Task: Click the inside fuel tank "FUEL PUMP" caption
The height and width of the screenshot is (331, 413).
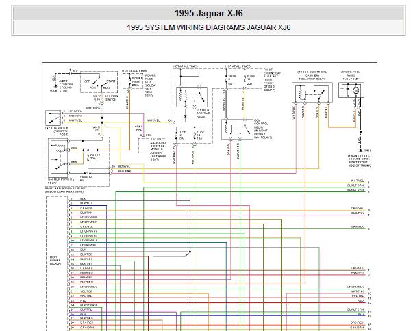Action: pos(351,75)
